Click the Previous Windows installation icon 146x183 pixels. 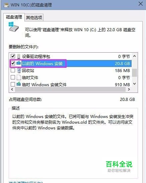pos(19,63)
